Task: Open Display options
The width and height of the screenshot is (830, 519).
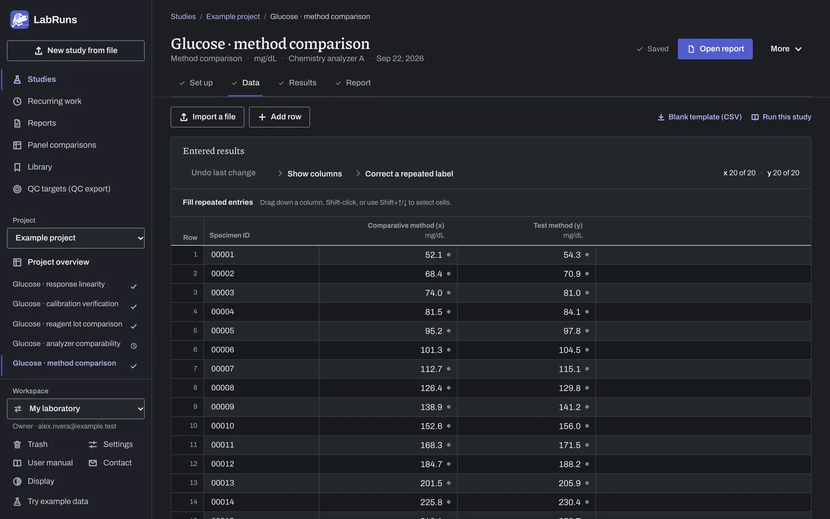Action: click(x=34, y=482)
